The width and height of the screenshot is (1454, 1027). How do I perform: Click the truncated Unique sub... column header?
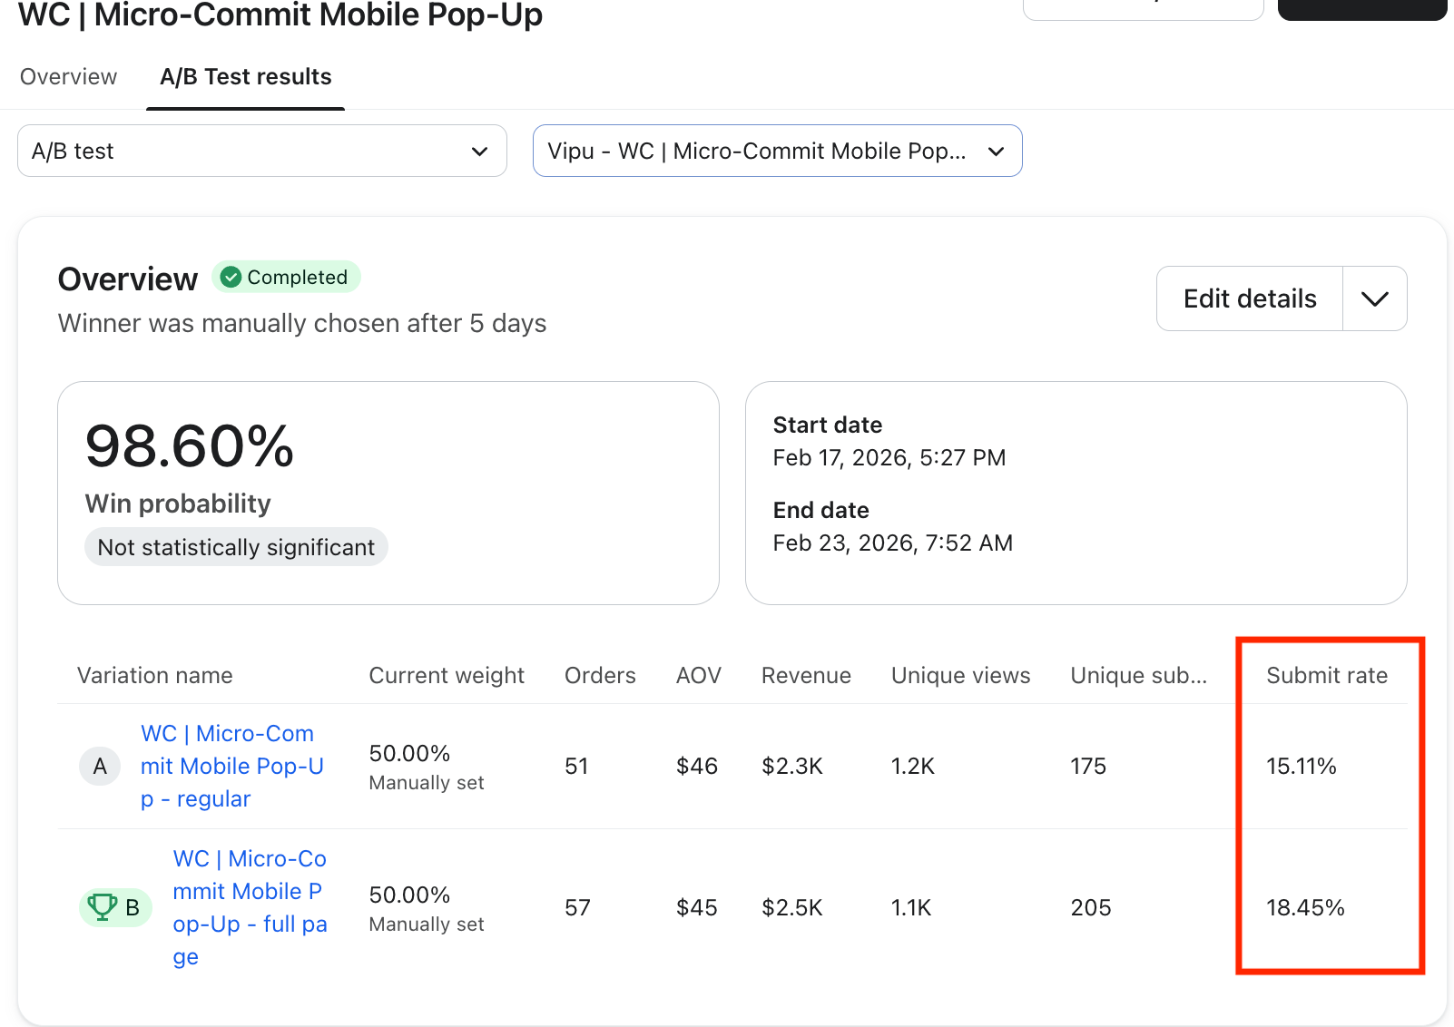tap(1138, 676)
